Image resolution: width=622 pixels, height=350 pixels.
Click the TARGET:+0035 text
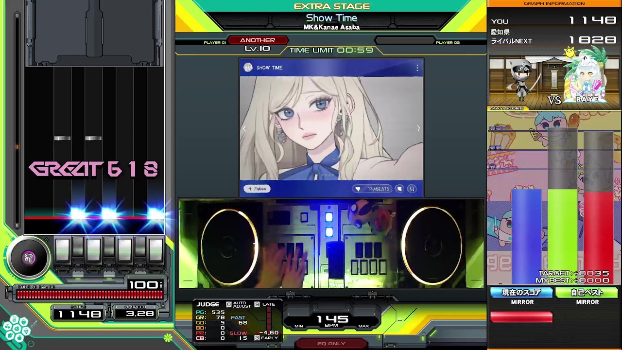(x=574, y=274)
